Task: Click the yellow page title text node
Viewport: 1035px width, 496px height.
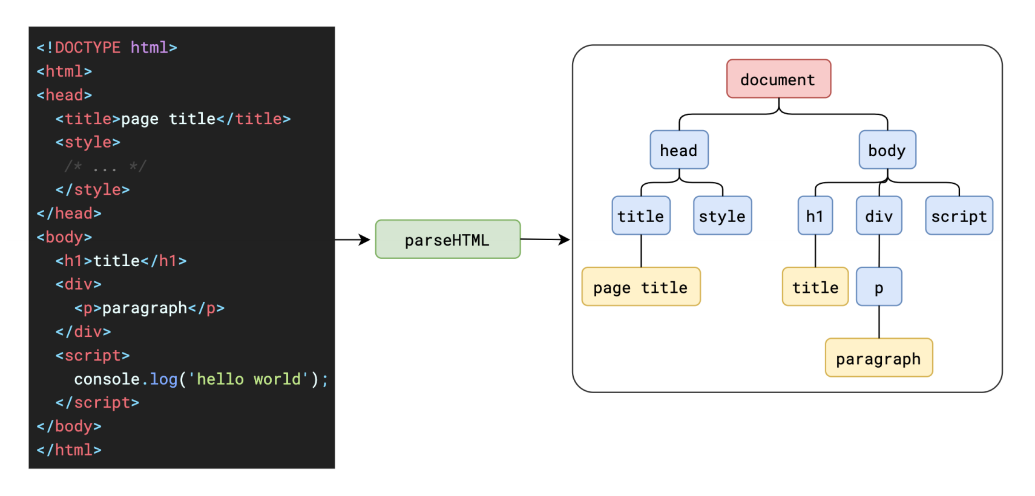Action: pos(641,287)
